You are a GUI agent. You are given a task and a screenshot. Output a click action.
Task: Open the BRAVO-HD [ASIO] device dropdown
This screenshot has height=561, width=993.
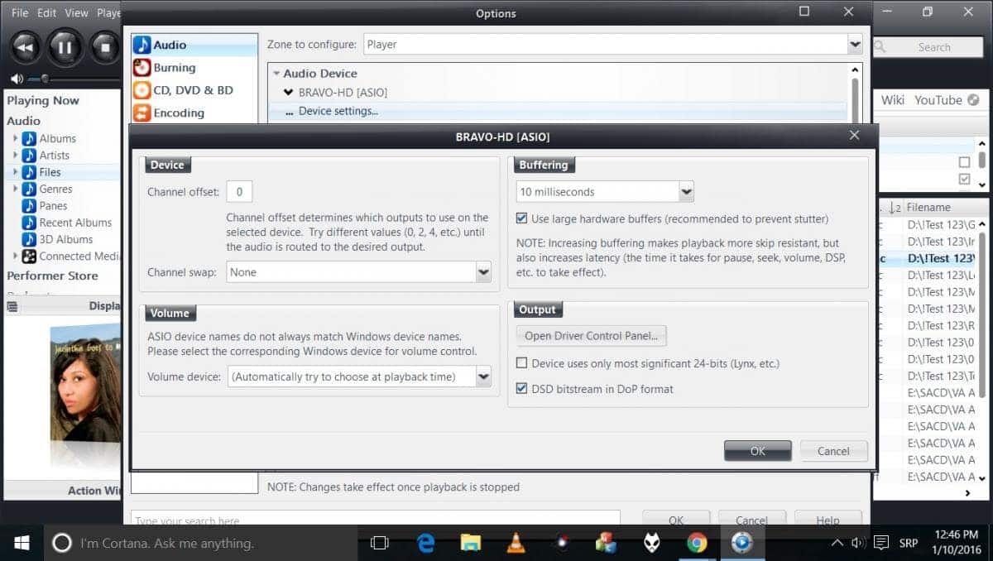(288, 93)
